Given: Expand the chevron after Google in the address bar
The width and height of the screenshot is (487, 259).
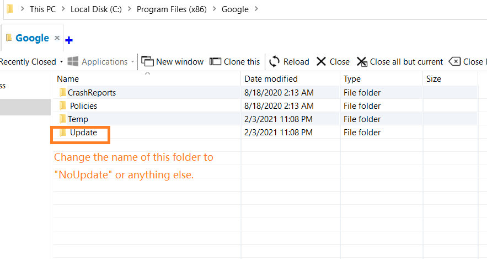Looking at the screenshot, I should (256, 9).
